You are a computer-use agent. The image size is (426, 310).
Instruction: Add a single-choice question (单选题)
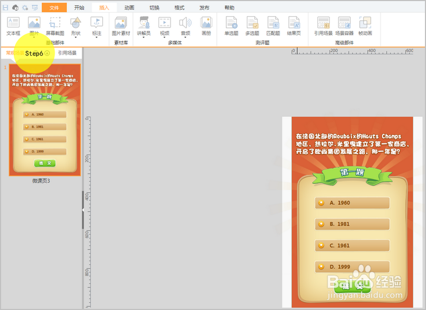(x=231, y=26)
